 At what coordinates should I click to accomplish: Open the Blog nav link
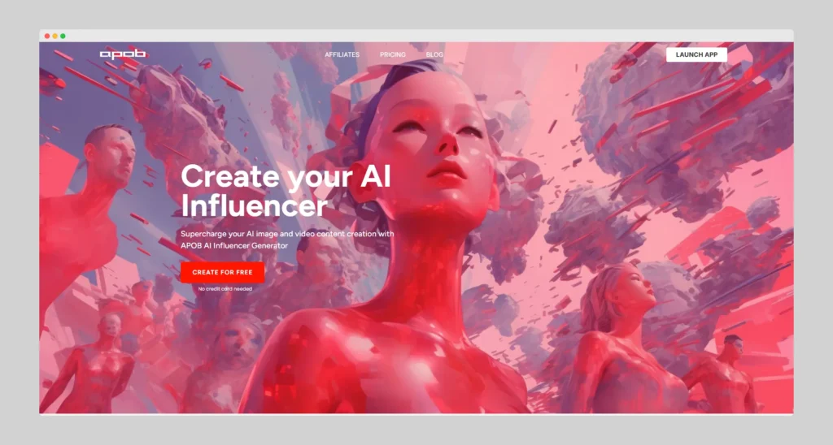(434, 54)
